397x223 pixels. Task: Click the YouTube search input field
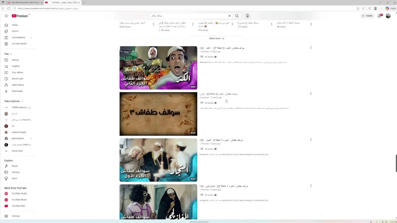pos(188,16)
